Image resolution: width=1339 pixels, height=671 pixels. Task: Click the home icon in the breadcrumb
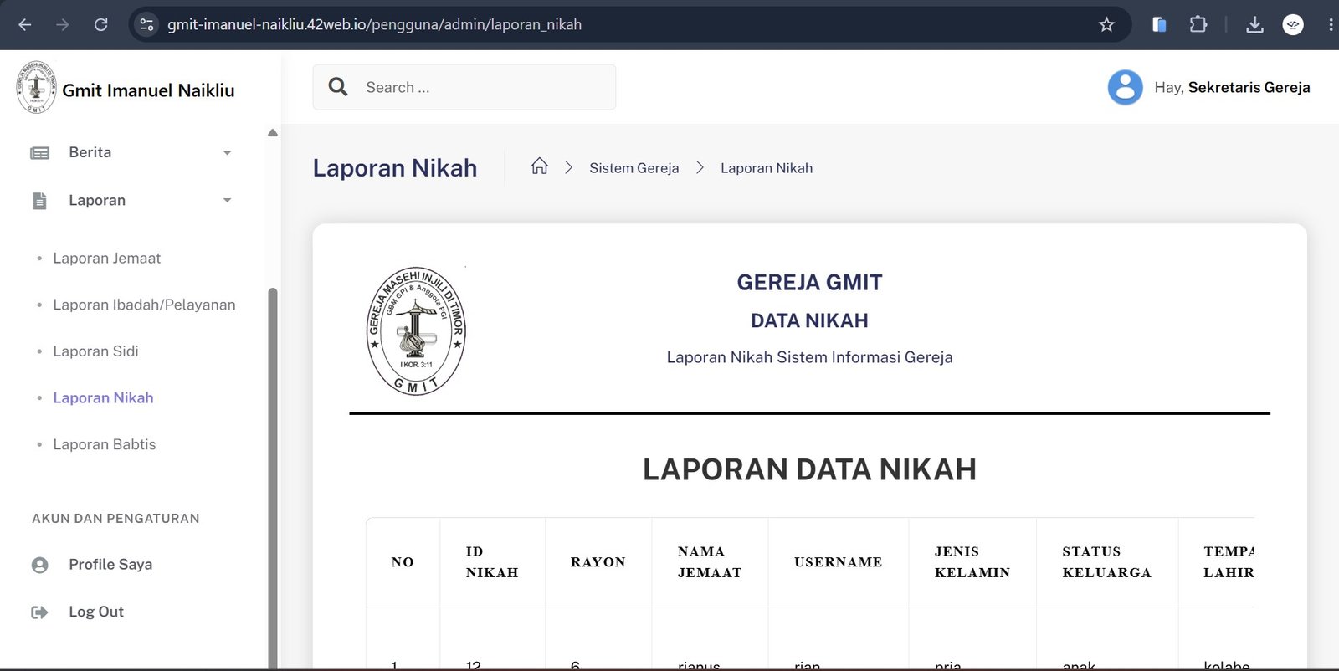[540, 166]
